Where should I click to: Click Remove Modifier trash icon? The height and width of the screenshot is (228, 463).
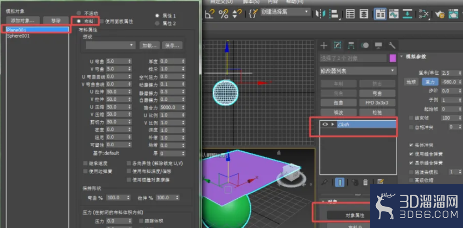pyautogui.click(x=365, y=182)
